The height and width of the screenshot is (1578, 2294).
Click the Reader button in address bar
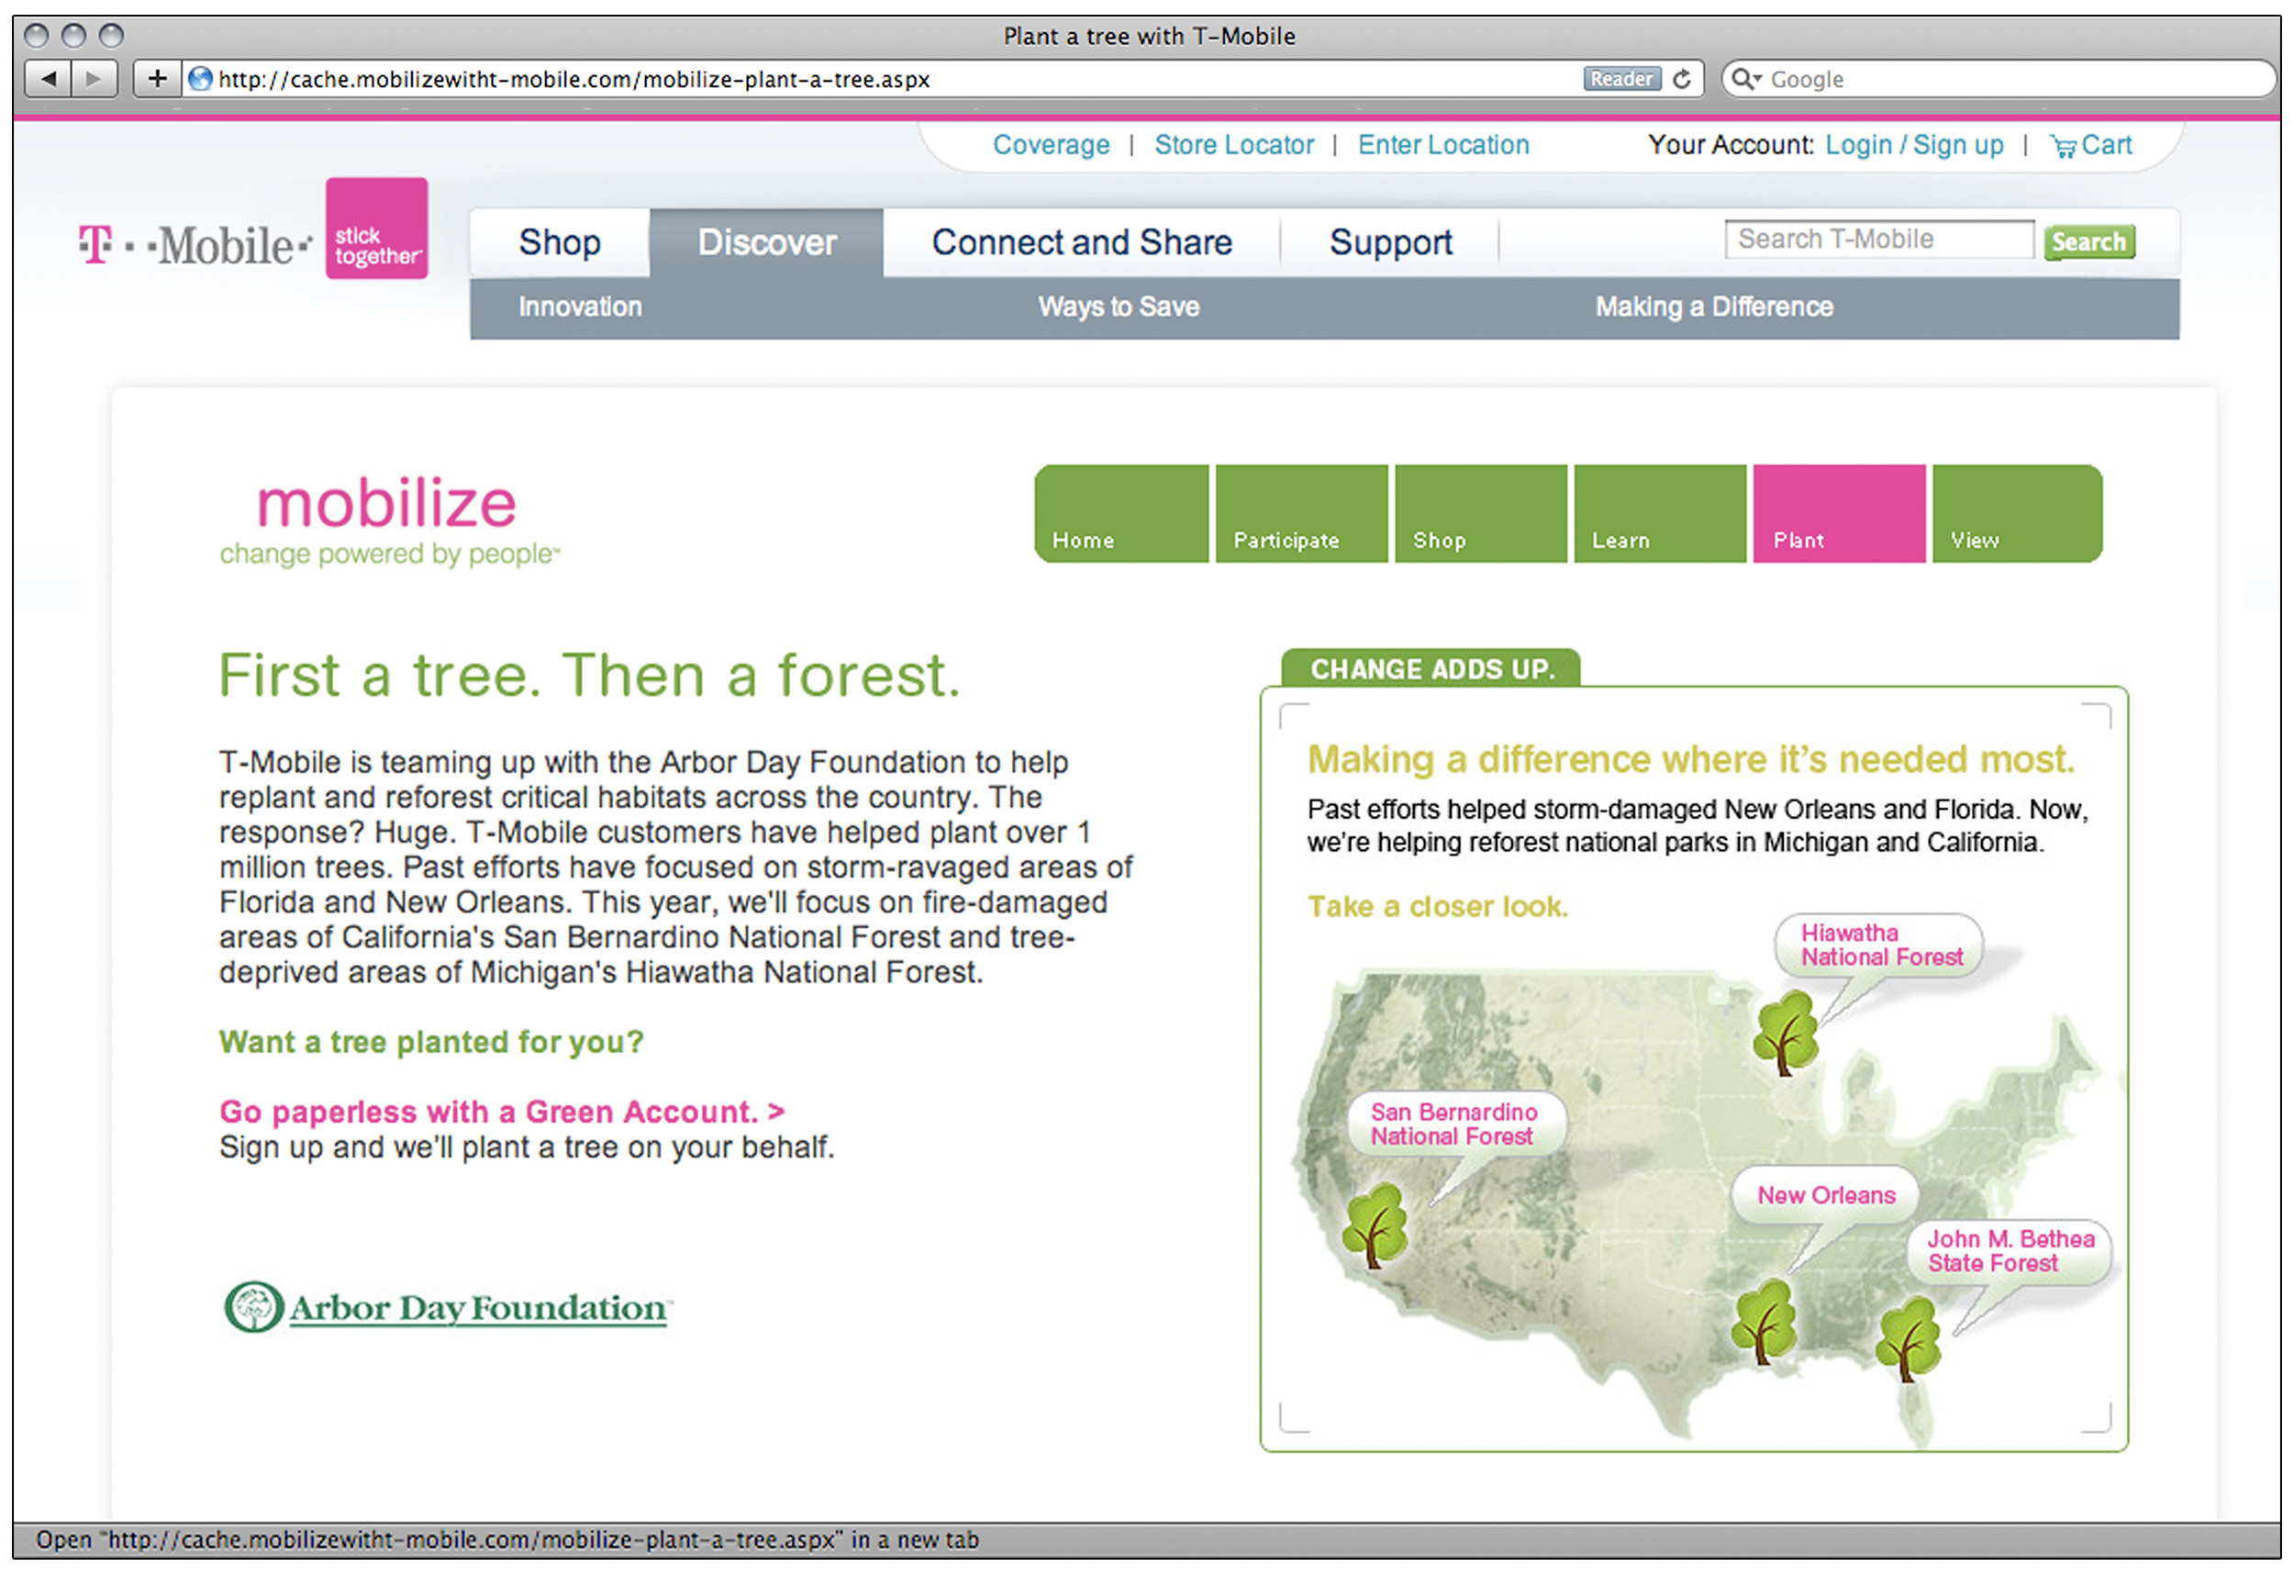pyautogui.click(x=1620, y=79)
